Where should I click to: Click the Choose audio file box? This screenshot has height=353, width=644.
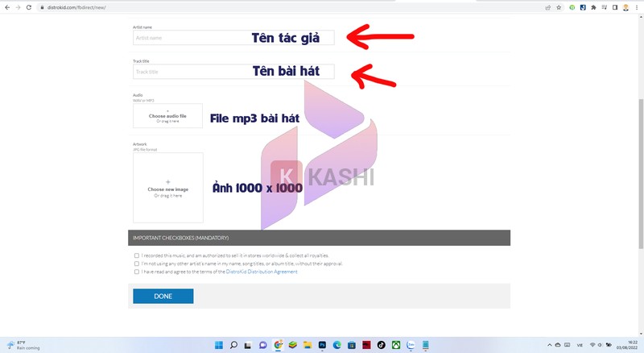(167, 115)
